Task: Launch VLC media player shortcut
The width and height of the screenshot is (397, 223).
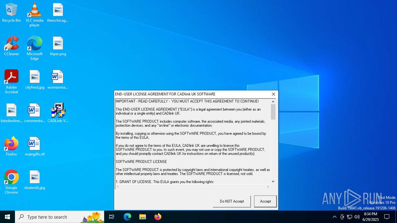Action: pyautogui.click(x=34, y=15)
